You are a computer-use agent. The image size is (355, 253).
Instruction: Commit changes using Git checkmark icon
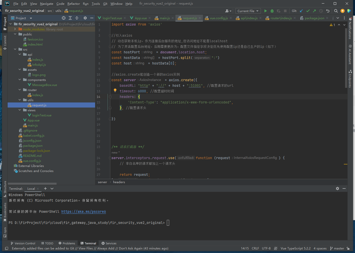[308, 11]
